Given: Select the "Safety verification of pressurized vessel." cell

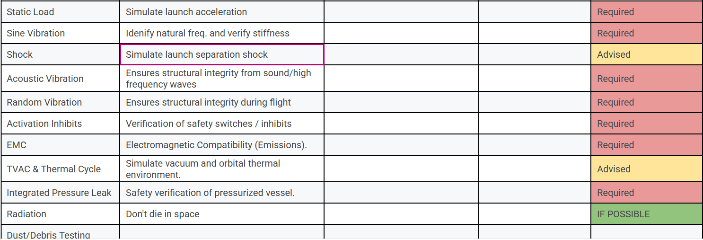Looking at the screenshot, I should (221, 193).
